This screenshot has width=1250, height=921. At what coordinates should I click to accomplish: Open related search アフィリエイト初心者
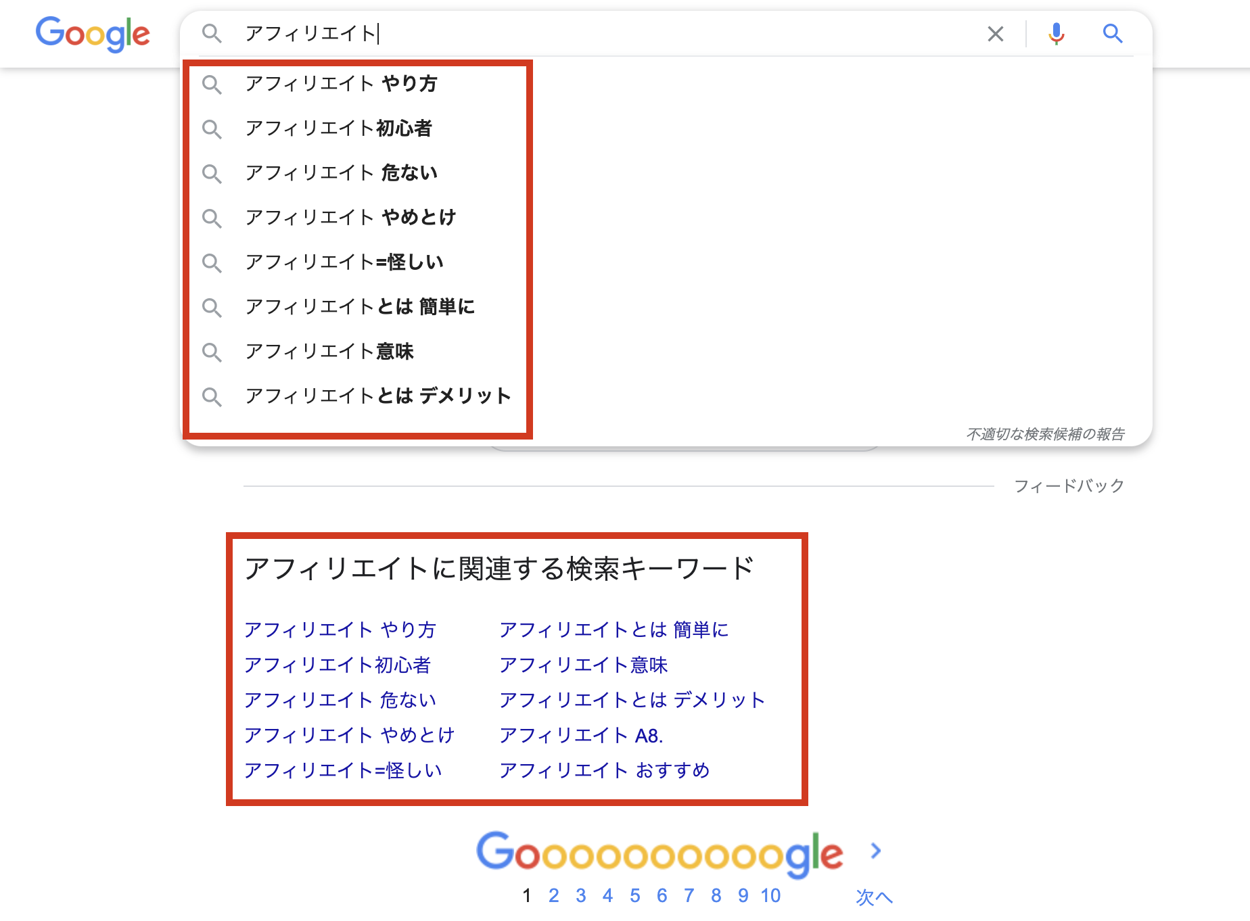tap(338, 665)
